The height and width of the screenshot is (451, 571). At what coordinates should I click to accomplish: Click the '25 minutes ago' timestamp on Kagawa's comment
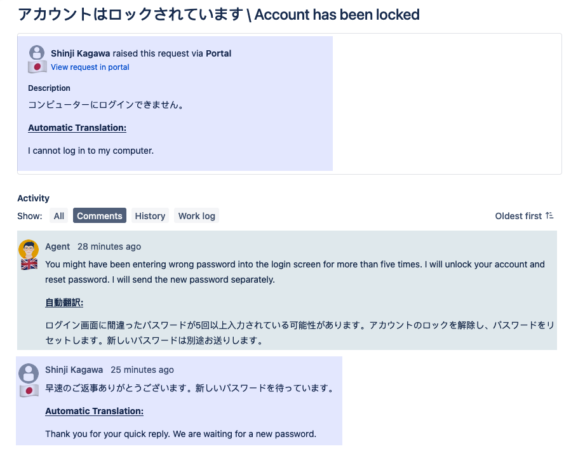(x=142, y=370)
